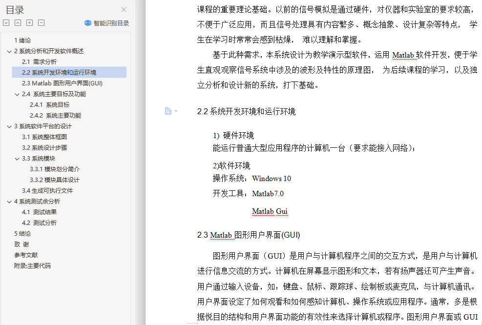Click the down-chevron box icon under 目录
This screenshot has width=482, height=325.
6,23
